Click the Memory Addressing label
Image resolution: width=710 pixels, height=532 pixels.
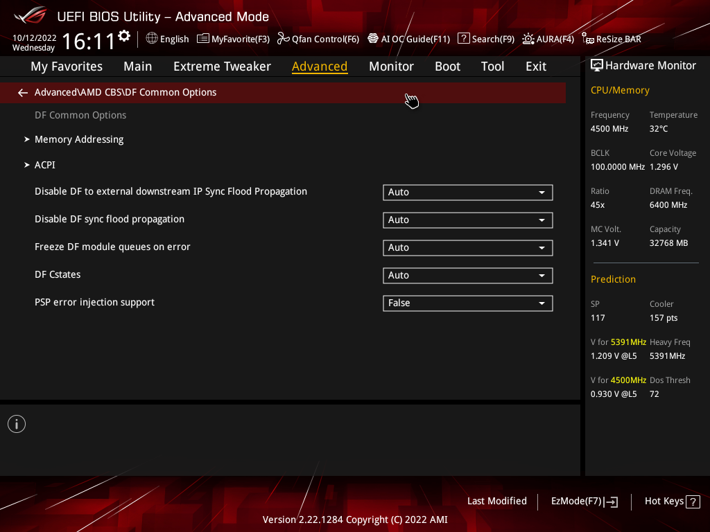79,139
